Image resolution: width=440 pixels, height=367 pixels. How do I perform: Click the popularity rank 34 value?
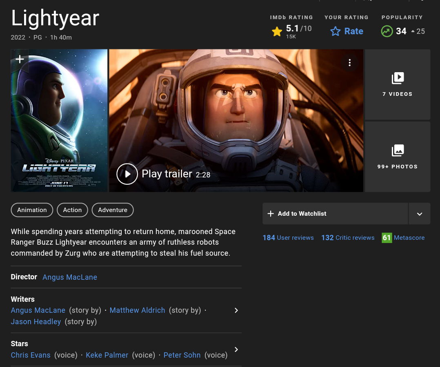point(401,31)
